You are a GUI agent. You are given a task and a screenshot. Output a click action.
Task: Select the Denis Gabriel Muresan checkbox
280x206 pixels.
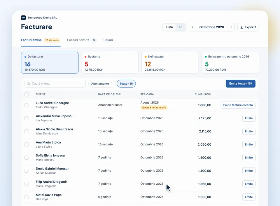27,171
